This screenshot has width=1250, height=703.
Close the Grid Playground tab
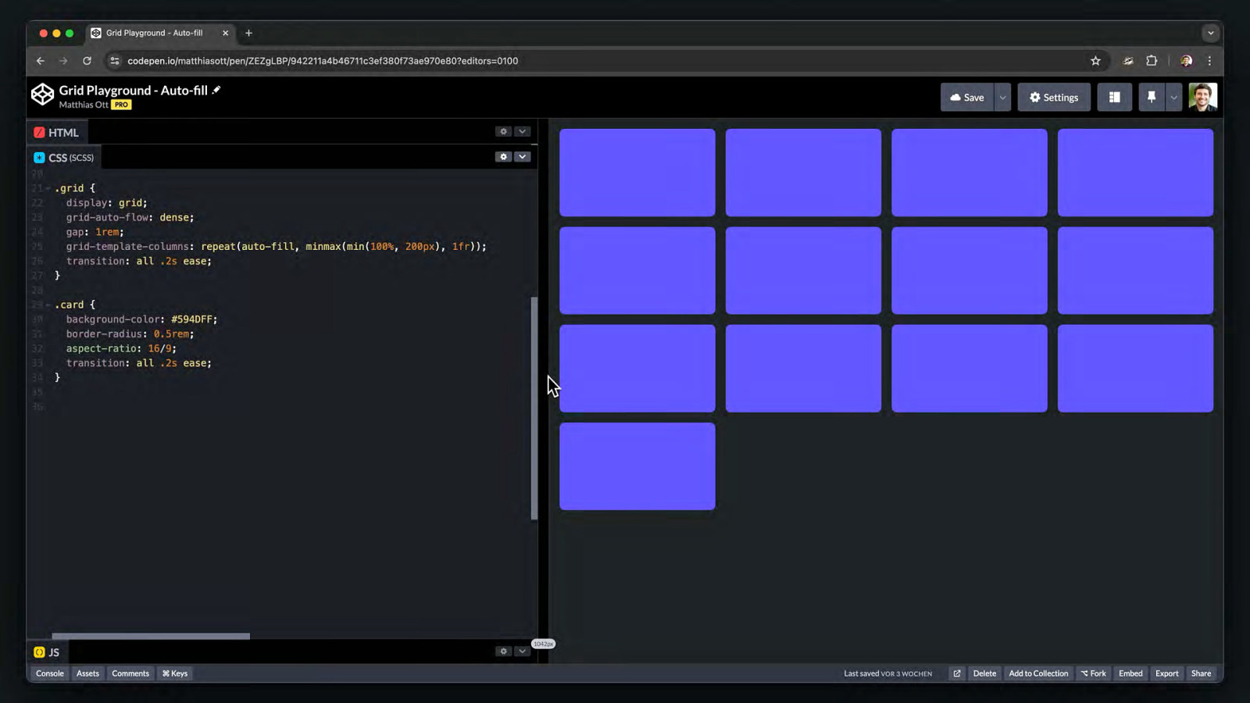[225, 33]
